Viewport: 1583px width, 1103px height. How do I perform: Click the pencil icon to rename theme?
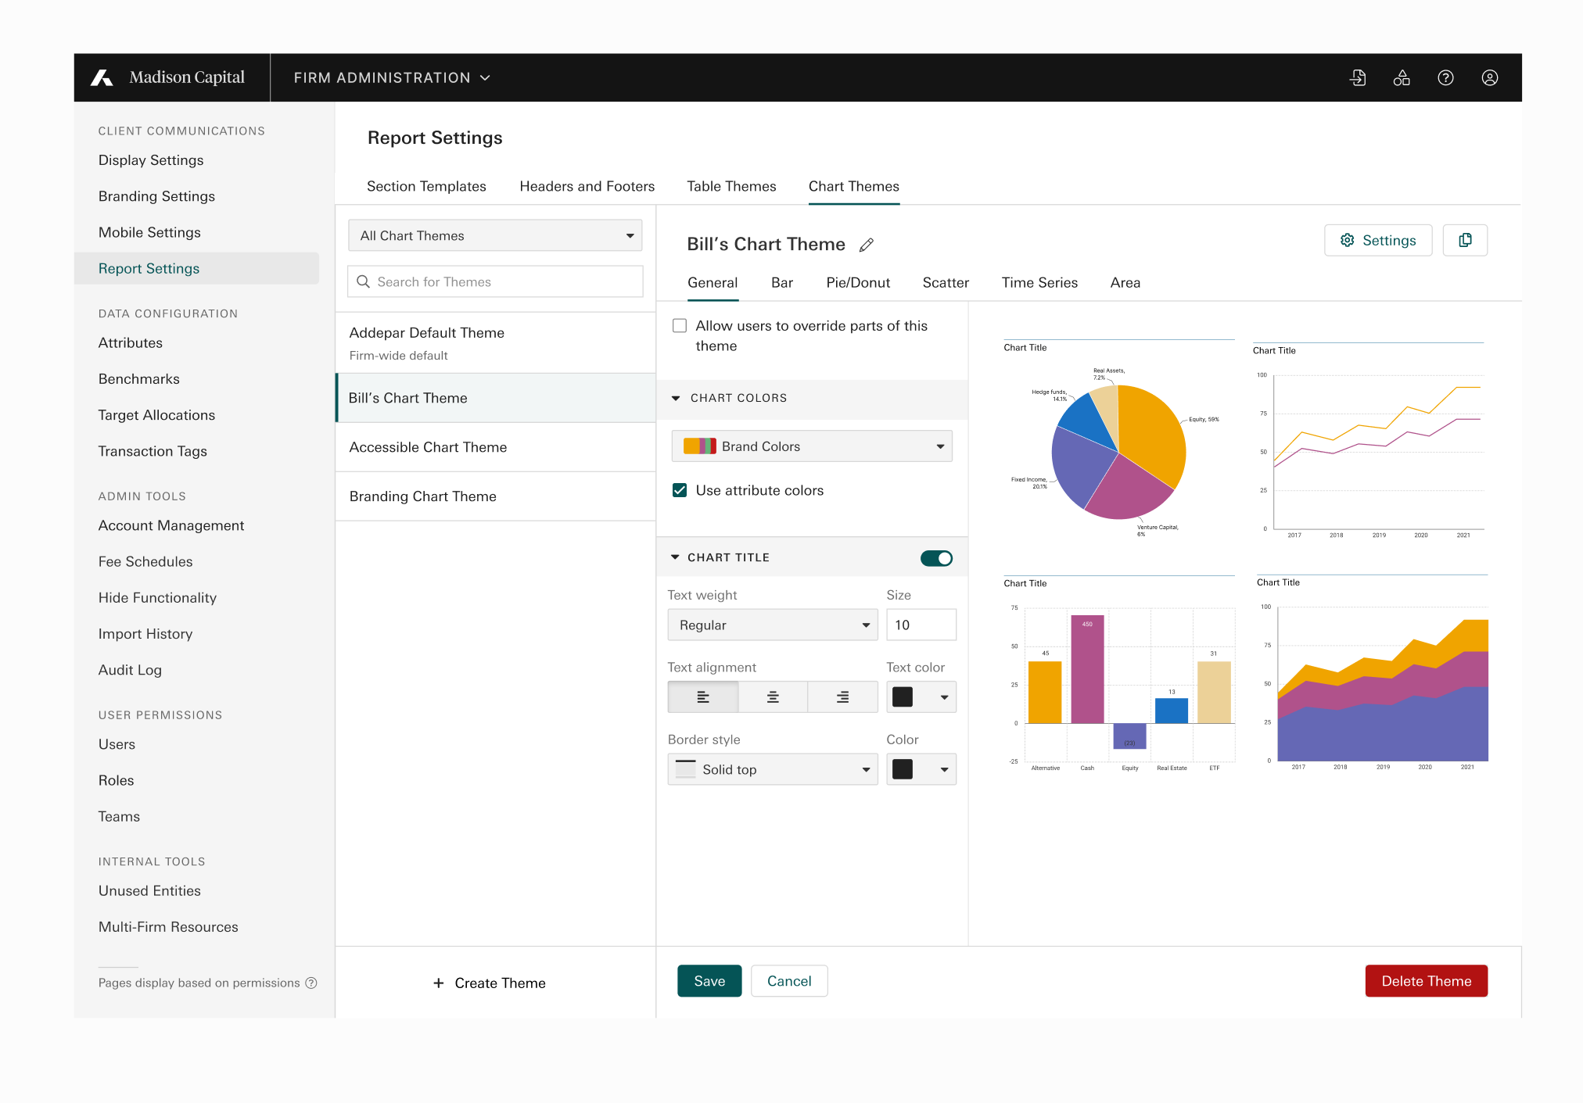[x=866, y=245]
